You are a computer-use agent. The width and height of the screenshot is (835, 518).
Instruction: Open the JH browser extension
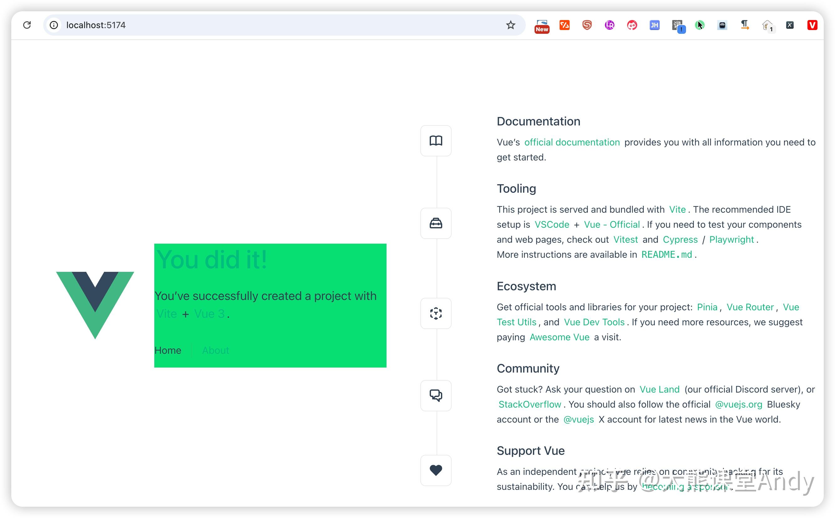tap(654, 25)
